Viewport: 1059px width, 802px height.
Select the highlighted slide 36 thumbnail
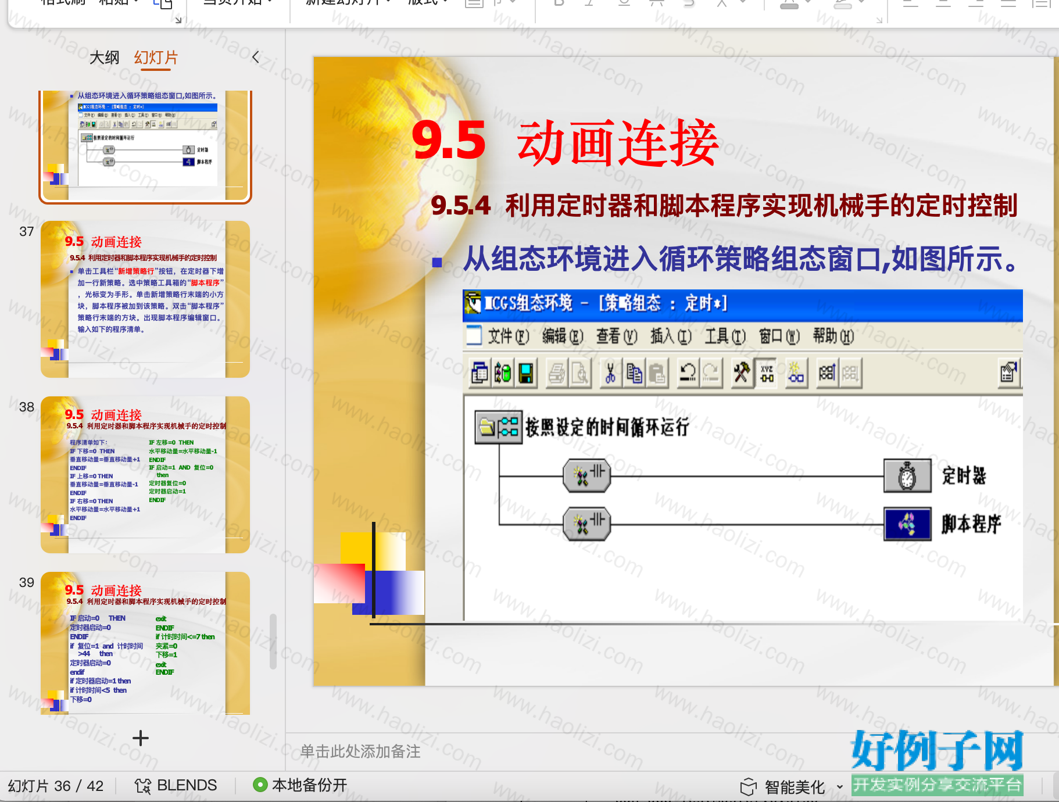click(x=145, y=146)
